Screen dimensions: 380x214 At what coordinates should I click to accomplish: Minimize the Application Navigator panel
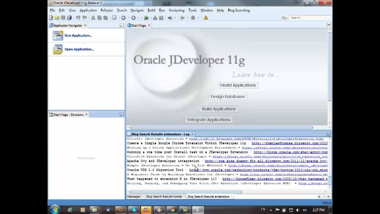point(121,26)
